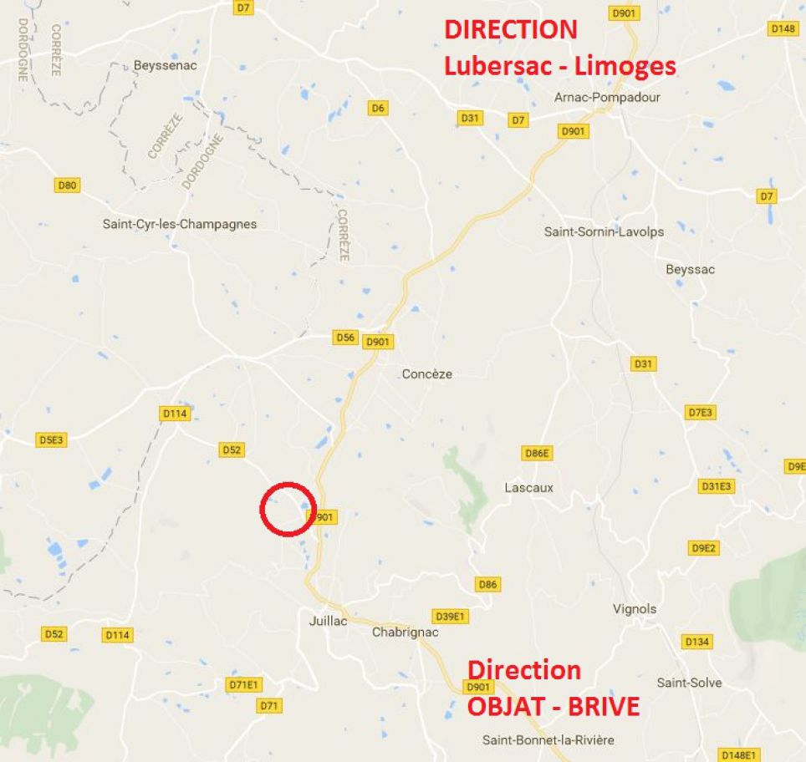Click the D6 road badge
Image resolution: width=806 pixels, height=762 pixels.
[378, 108]
